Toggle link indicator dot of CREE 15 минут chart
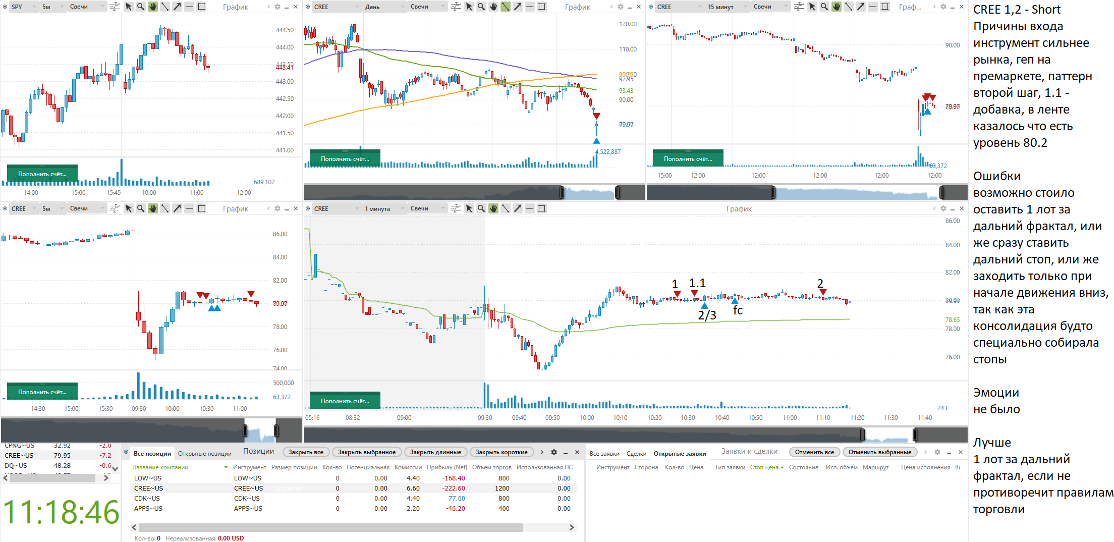Viewport: 1114px width, 542px height. pos(651,7)
